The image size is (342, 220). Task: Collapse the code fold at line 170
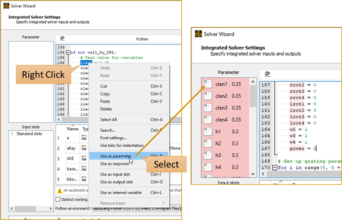tap(275, 168)
